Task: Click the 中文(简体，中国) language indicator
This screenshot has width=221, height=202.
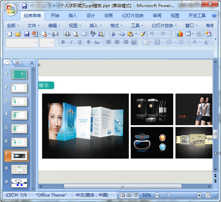Action: click(x=92, y=195)
